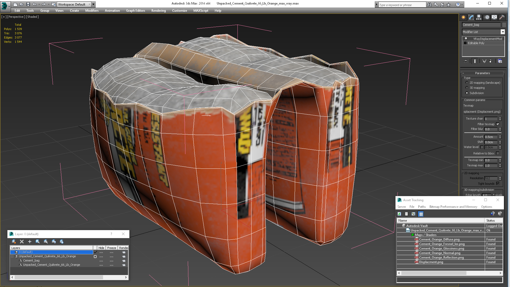The image size is (510, 287).
Task: Click Select Highlighted Objects and Layers icon
Action: (x=38, y=242)
